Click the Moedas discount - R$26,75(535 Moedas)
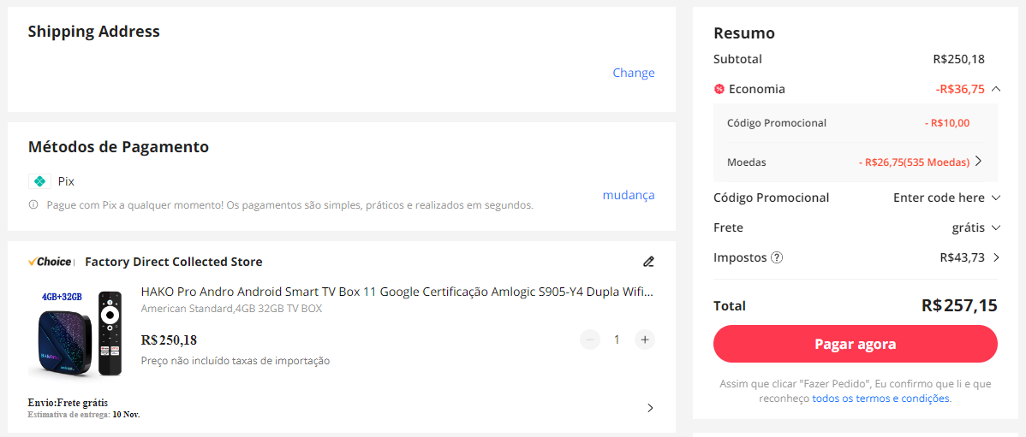Image resolution: width=1026 pixels, height=437 pixels. [x=914, y=162]
